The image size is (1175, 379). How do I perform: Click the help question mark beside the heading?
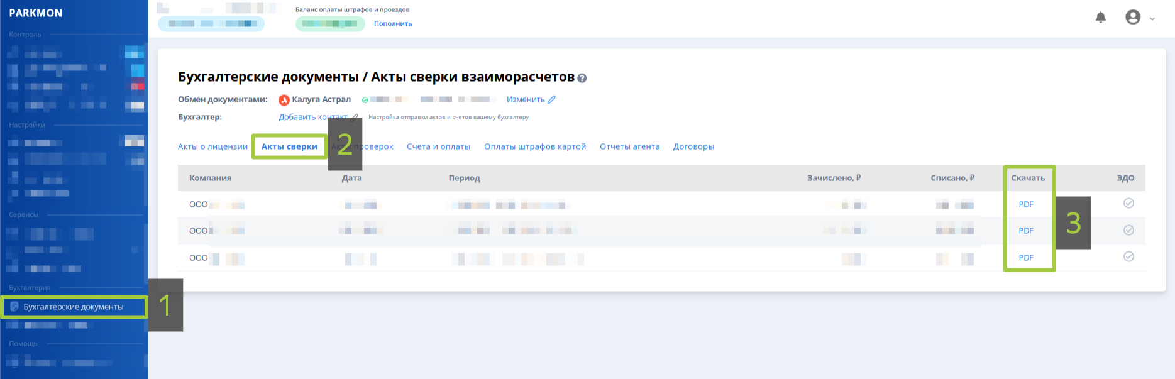pos(582,79)
